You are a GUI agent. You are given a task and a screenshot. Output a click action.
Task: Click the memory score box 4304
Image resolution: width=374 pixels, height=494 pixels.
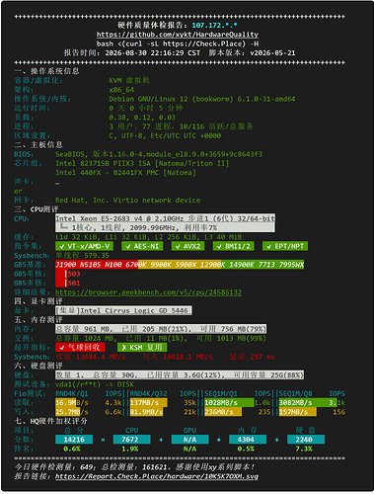(248, 440)
